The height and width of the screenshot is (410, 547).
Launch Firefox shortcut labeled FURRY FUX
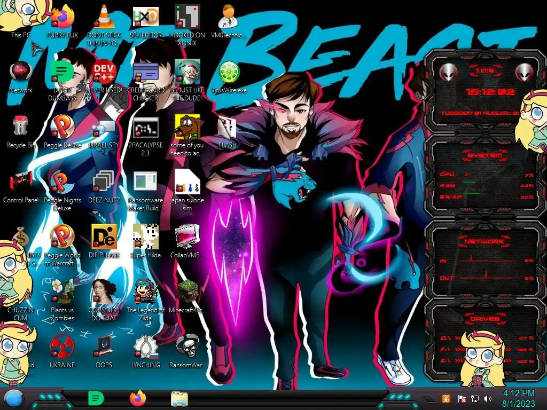click(x=62, y=17)
